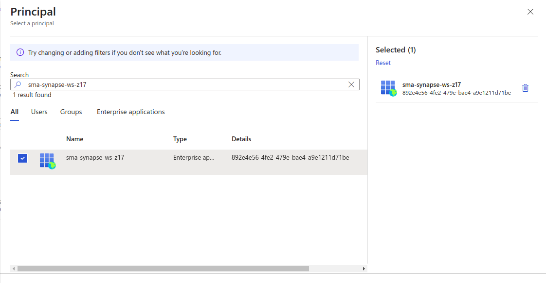The width and height of the screenshot is (546, 283).
Task: Click the app icon in the Selected panel
Action: click(389, 88)
